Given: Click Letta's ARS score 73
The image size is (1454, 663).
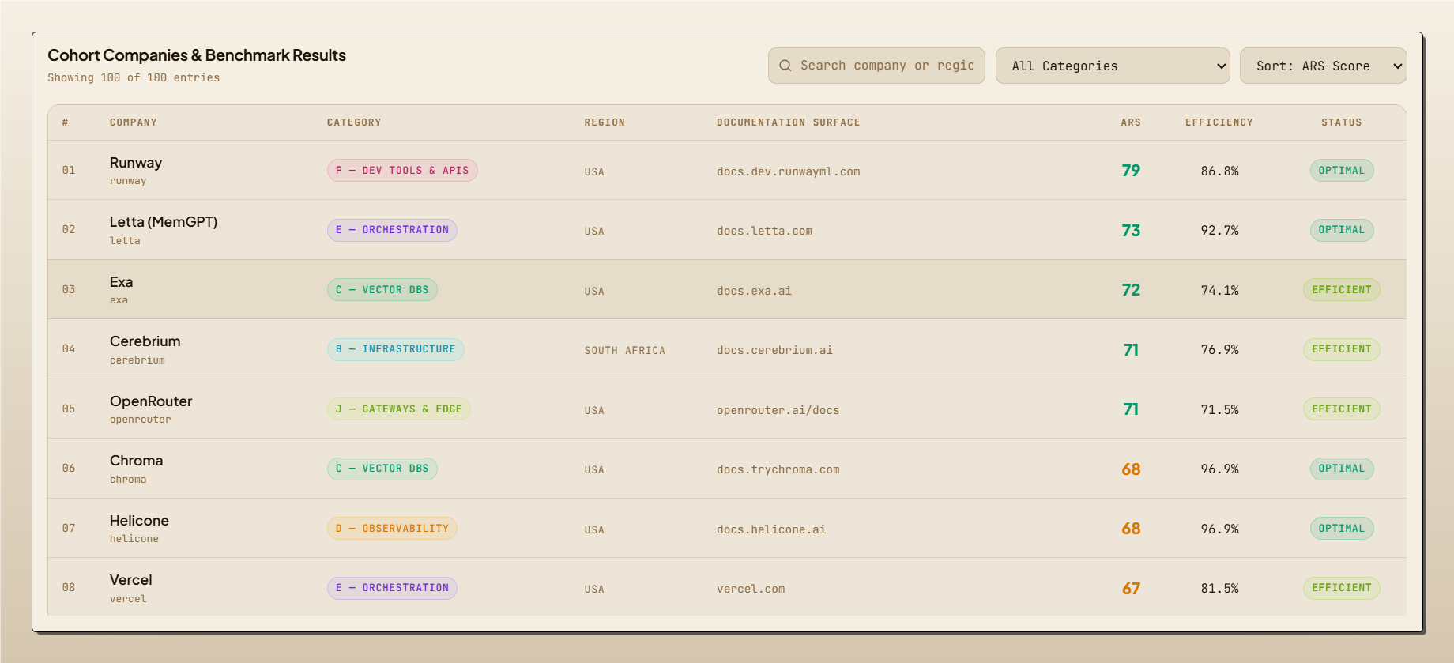Looking at the screenshot, I should (x=1131, y=231).
